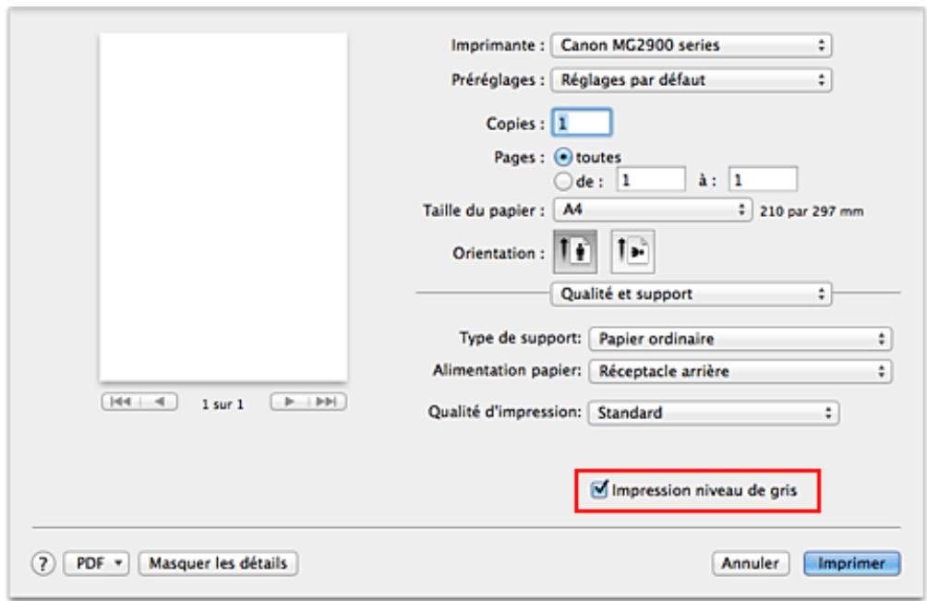Click the 'de' start page field

(651, 180)
